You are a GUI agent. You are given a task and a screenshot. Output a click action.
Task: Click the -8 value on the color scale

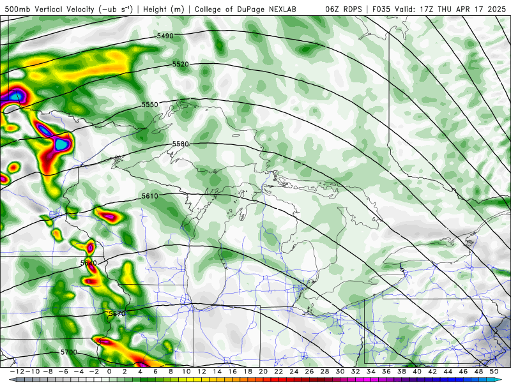tap(48, 372)
